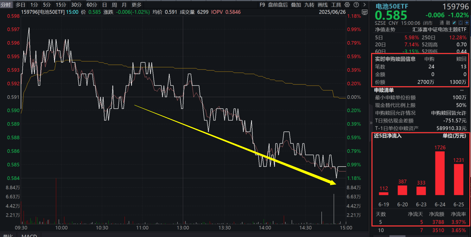
Task: Click 最小申赎单位份额 value 100万
Action: click(x=459, y=97)
